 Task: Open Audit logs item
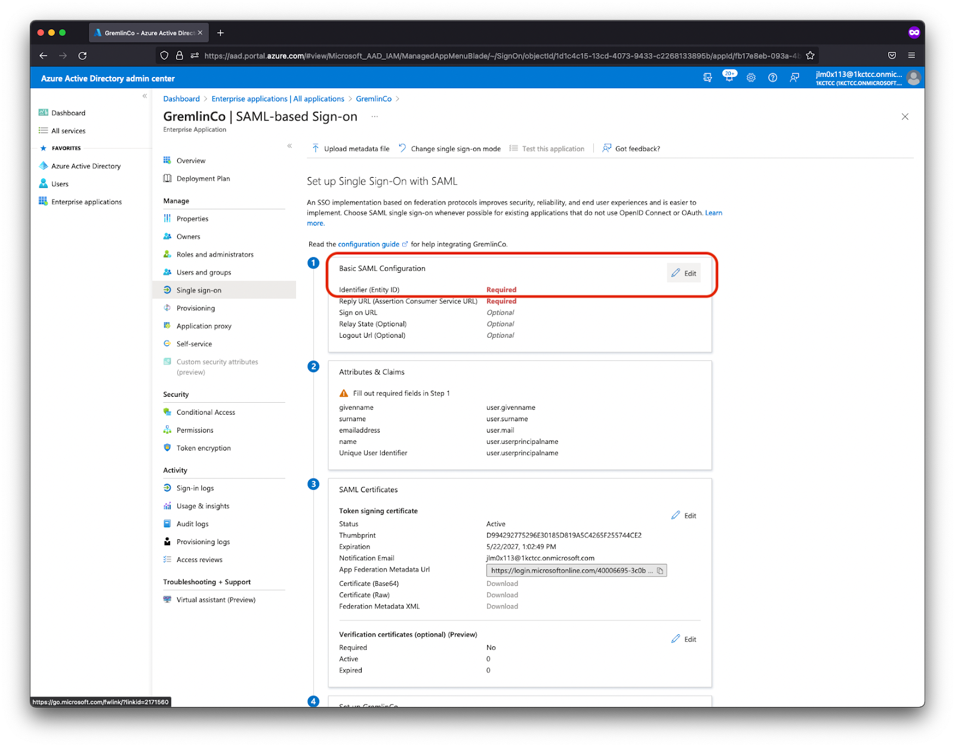[x=192, y=524]
